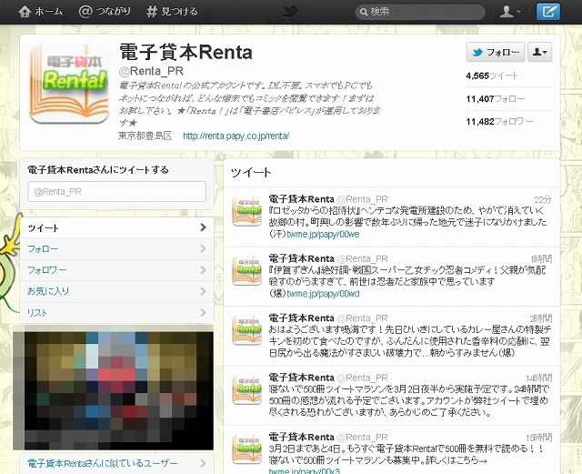The width and height of the screenshot is (582, 474).
Task: Click the 東京都豊島区 location text
Action: click(145, 136)
